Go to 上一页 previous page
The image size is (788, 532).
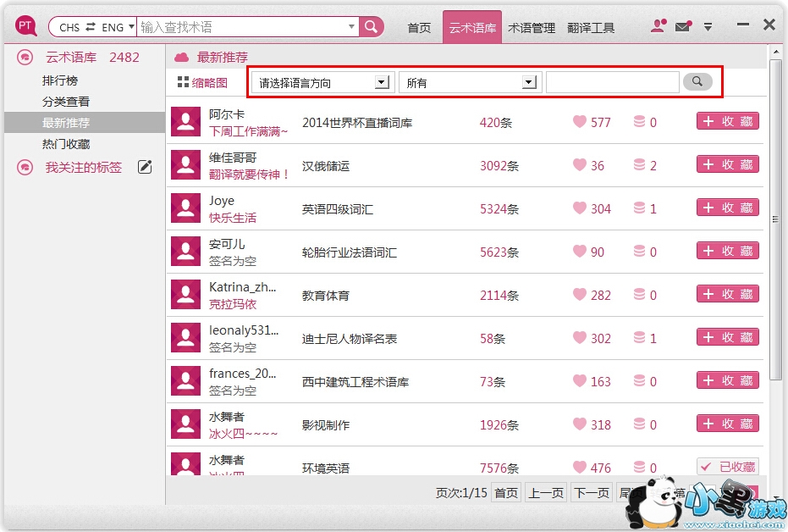(x=546, y=493)
